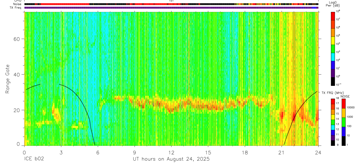The height and width of the screenshot is (165, 358).
Task: Select the 'ICE b02' radar beam label
Action: [x=34, y=159]
